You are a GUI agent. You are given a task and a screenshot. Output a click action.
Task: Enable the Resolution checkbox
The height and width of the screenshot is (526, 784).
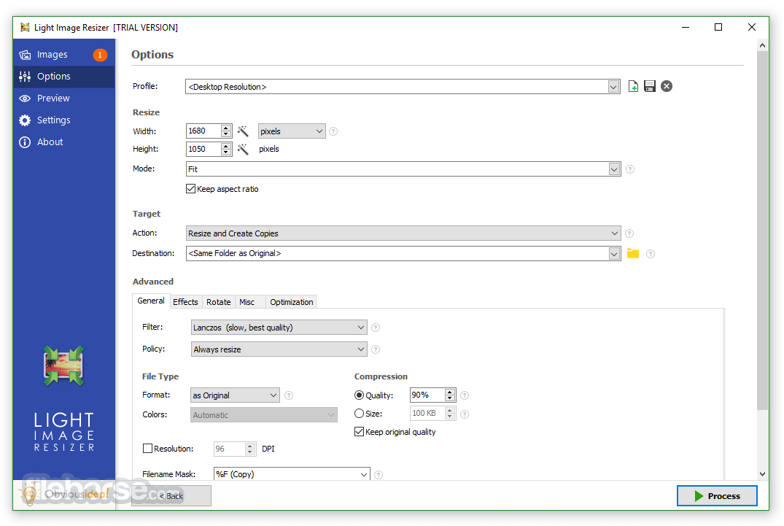(x=147, y=449)
